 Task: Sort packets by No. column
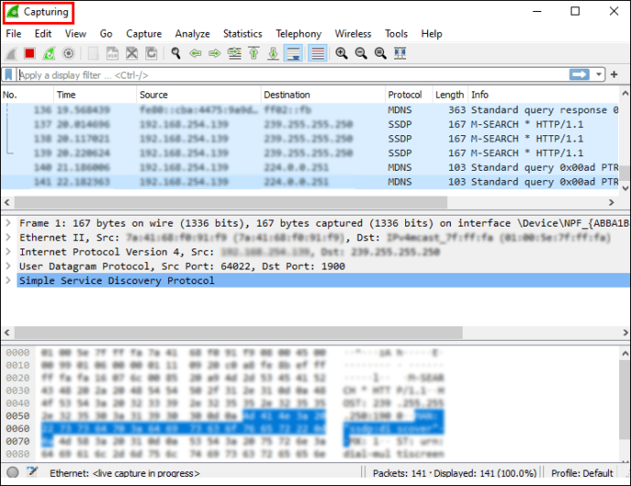click(27, 95)
